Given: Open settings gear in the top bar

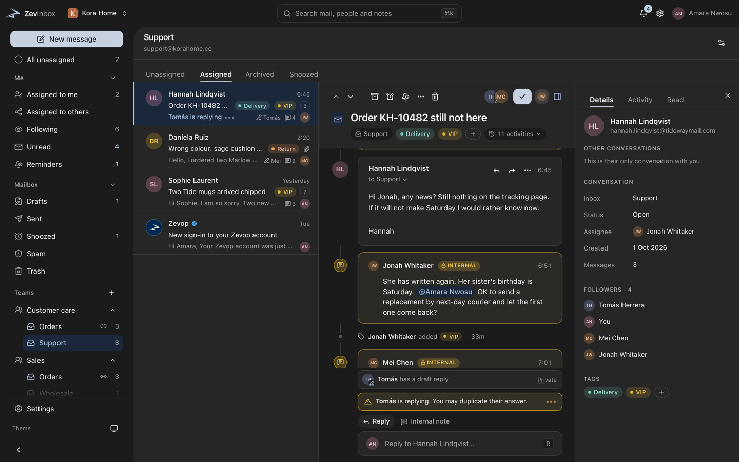Looking at the screenshot, I should (x=660, y=13).
